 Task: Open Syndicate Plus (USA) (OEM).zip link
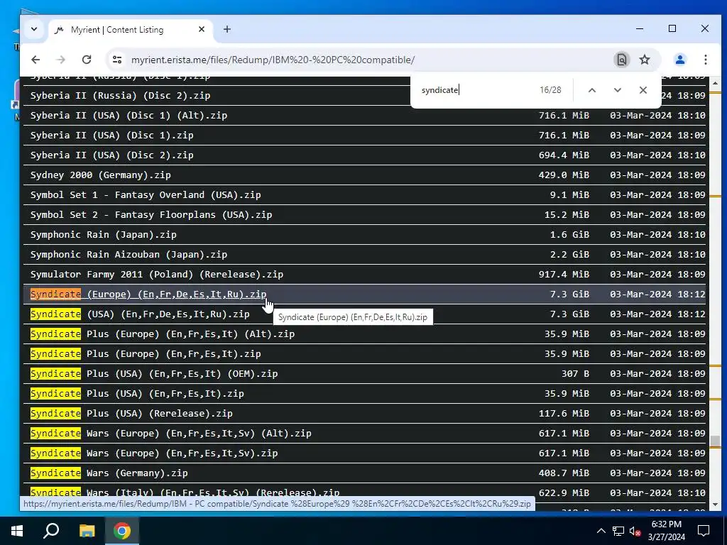pyautogui.click(x=154, y=374)
